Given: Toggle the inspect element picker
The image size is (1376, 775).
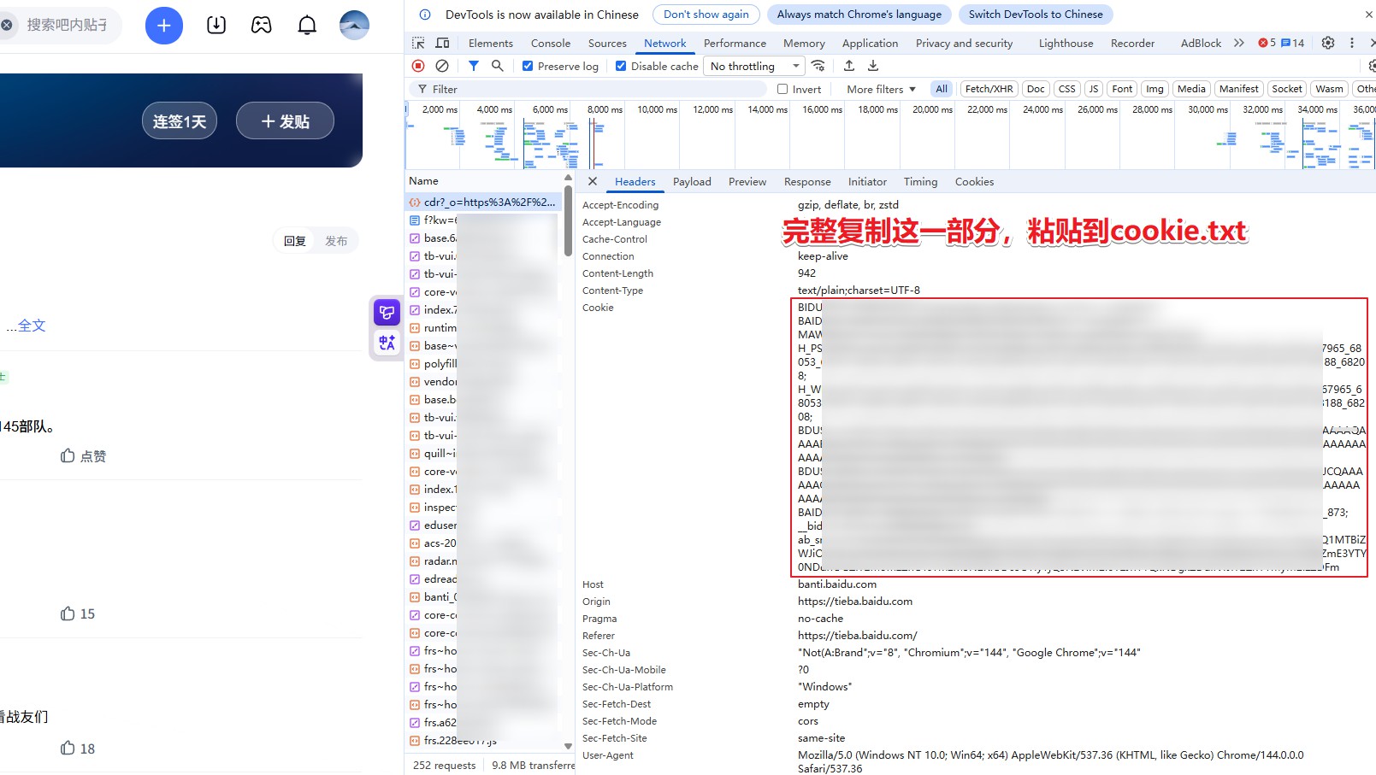Looking at the screenshot, I should 418,43.
